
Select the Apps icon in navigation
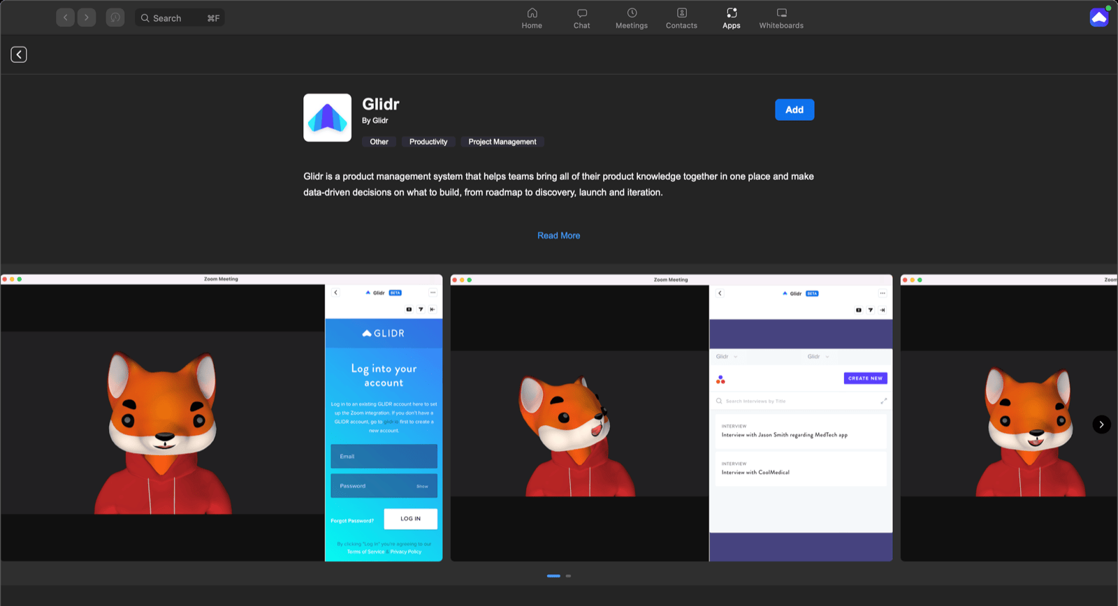(732, 13)
